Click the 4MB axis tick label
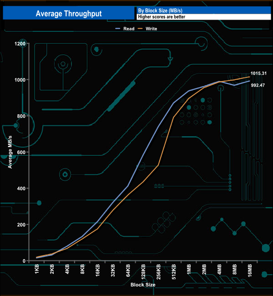 pyautogui.click(x=219, y=269)
